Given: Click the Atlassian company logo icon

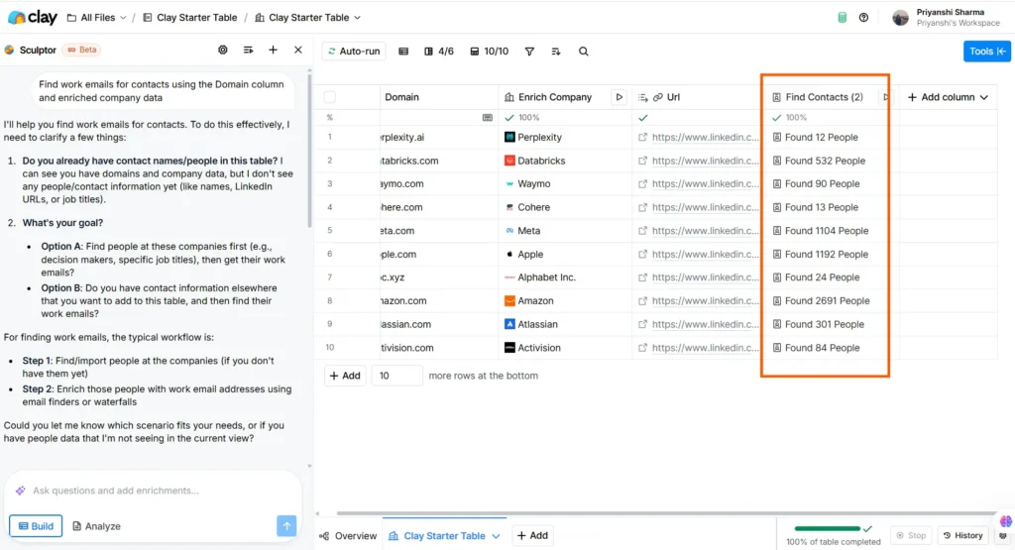Looking at the screenshot, I should click(509, 324).
